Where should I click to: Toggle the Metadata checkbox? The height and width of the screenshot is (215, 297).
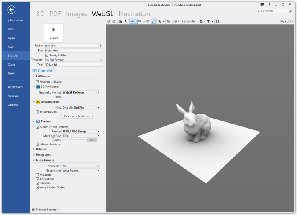[38, 175]
